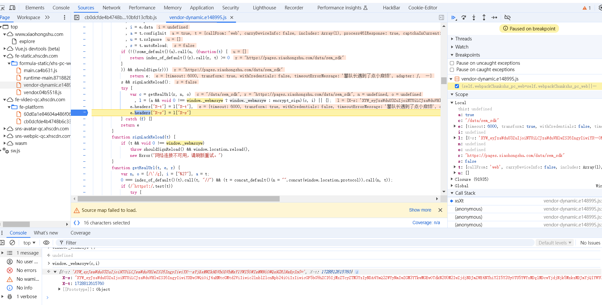This screenshot has width=602, height=305.
Task: Open the Application tab
Action: click(202, 8)
